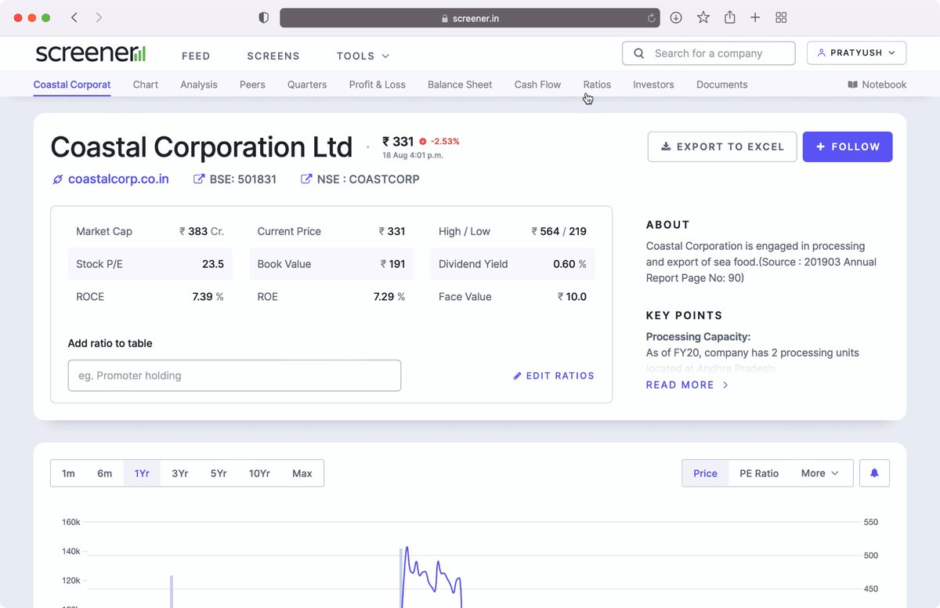Screen dimensions: 940x608
Task: Click the link icon beside coastalcorp.co.in
Action: (x=57, y=179)
